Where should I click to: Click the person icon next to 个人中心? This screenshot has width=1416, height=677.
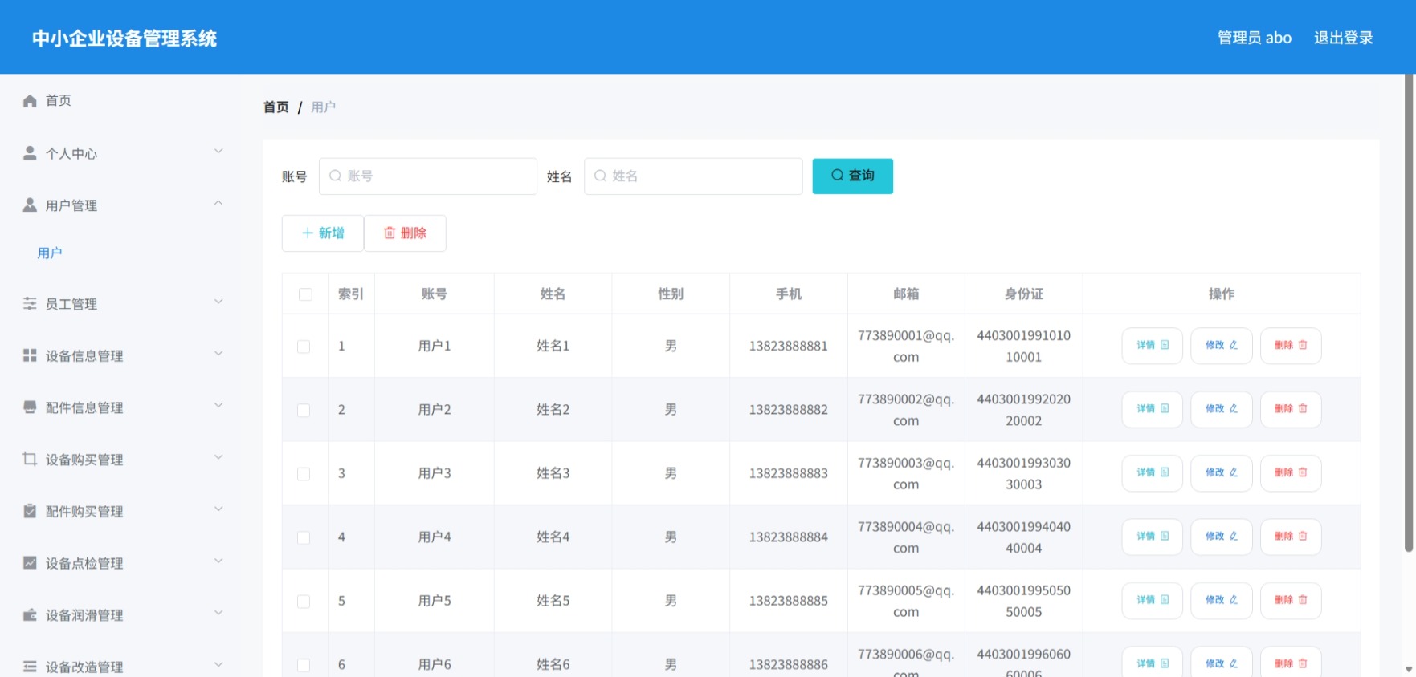coord(30,152)
